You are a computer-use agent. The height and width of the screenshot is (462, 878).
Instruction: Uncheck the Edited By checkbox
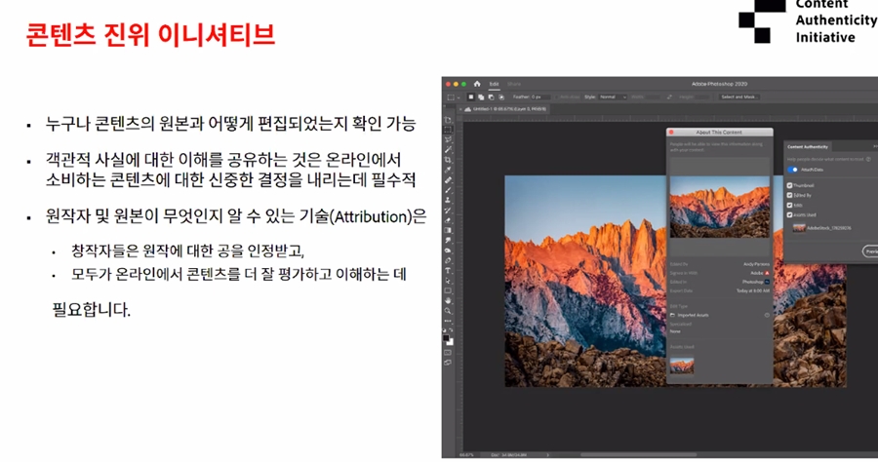(789, 195)
